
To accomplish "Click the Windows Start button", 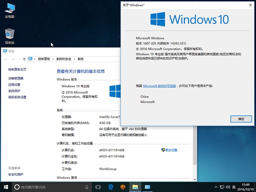I will (x=6, y=187).
